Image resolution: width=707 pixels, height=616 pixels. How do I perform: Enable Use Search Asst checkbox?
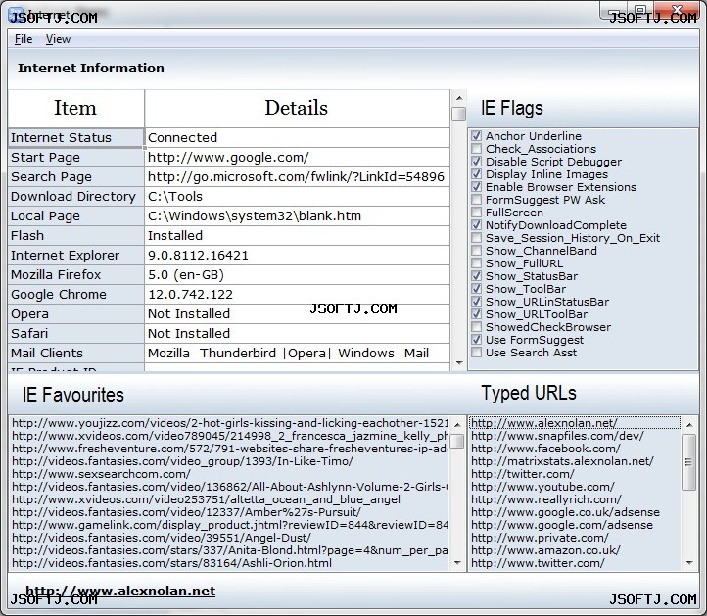[x=476, y=353]
